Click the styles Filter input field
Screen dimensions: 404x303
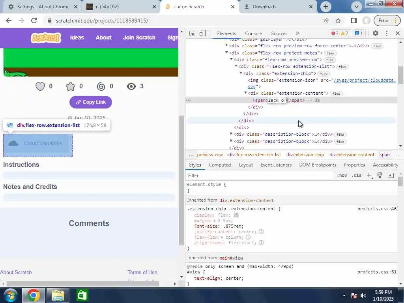point(260,176)
